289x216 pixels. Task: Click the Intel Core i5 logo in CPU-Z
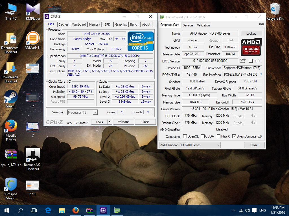tap(141, 41)
